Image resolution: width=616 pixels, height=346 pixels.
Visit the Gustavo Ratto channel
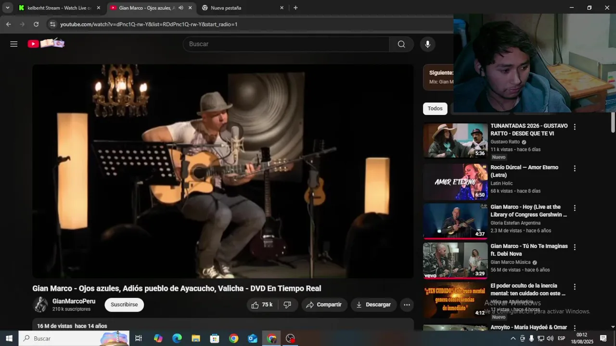click(x=505, y=142)
